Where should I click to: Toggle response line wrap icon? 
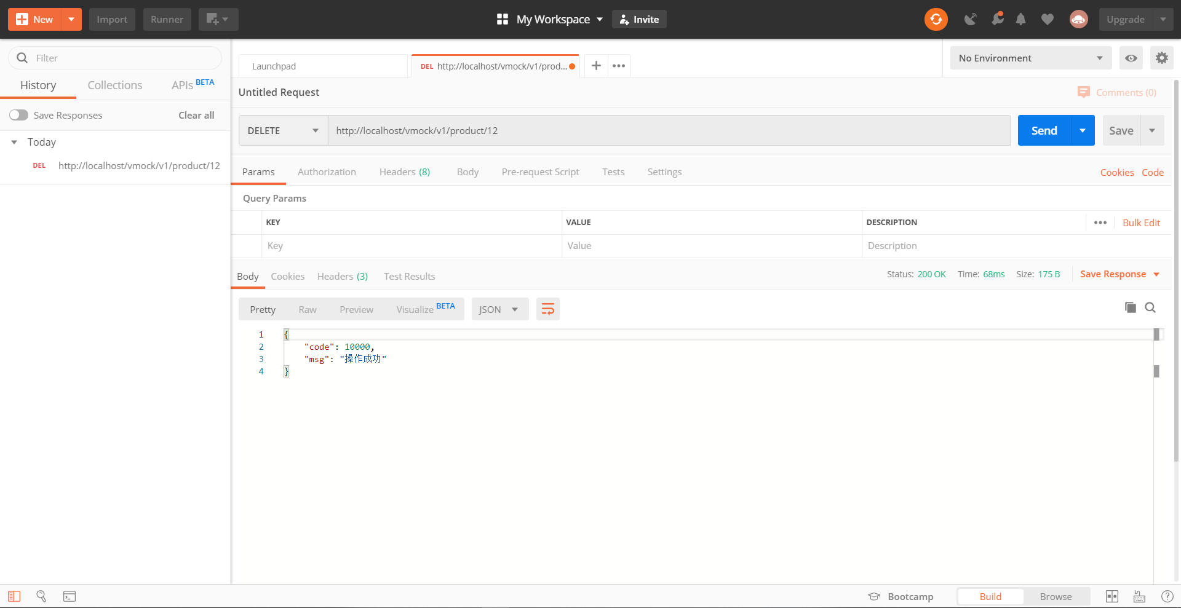[547, 309]
